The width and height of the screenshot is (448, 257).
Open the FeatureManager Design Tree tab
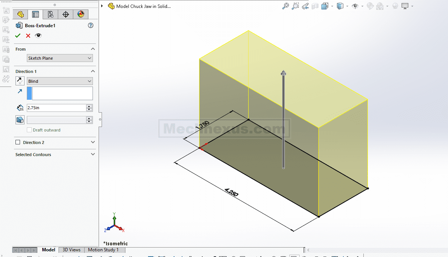coord(20,14)
